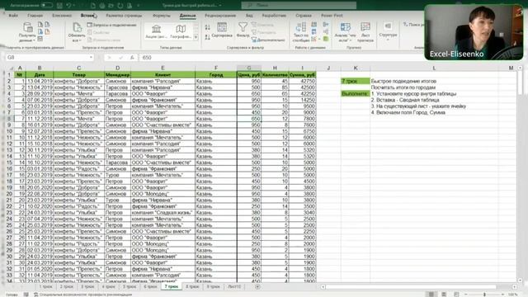Select the Данные ribbon tab

coord(187,16)
